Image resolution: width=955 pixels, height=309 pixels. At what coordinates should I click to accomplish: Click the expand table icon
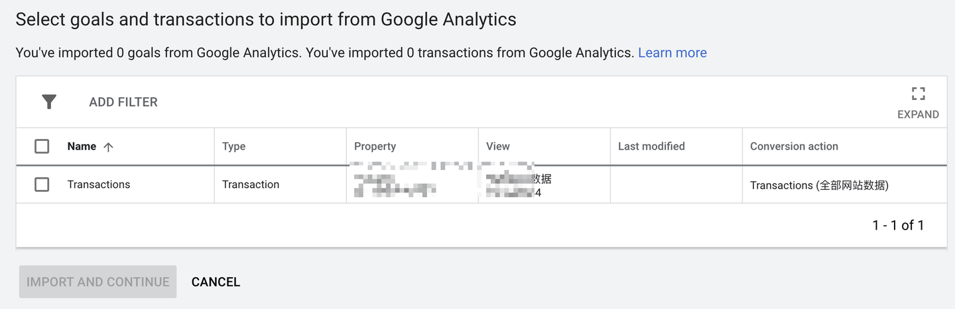pos(918,93)
